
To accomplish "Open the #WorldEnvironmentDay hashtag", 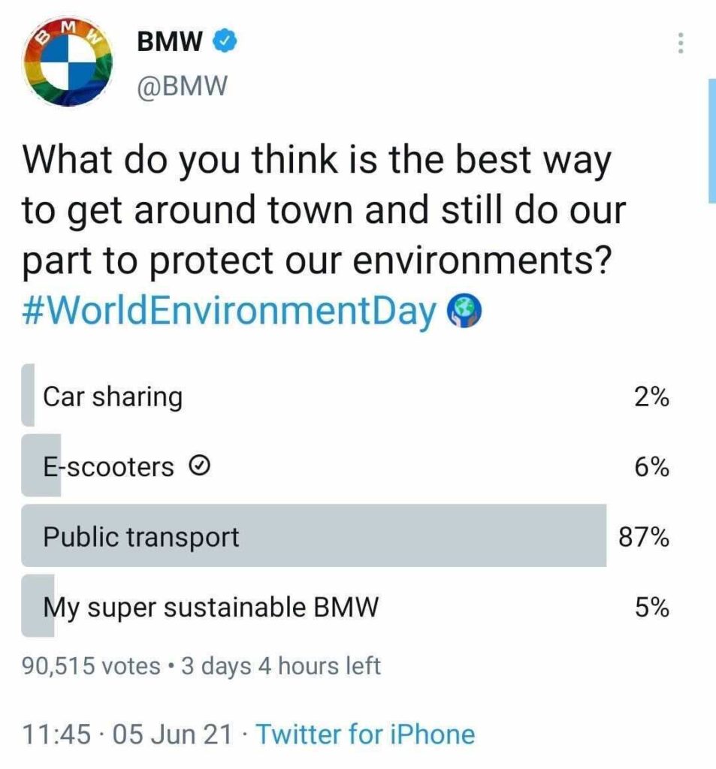I will pos(229,311).
